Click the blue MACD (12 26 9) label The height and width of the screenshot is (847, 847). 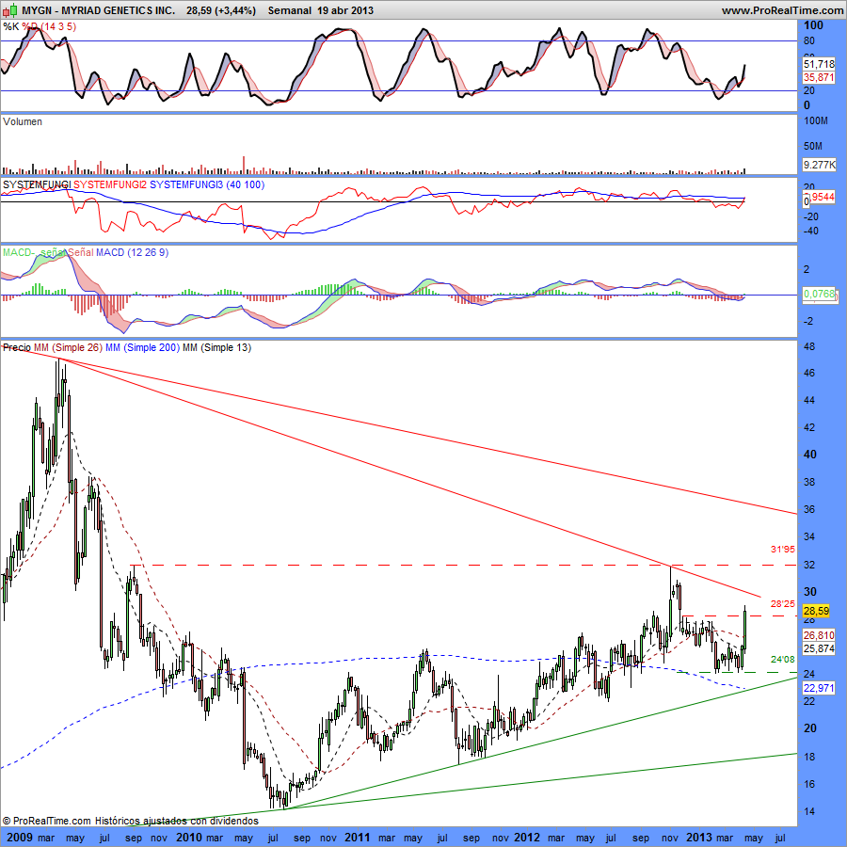[x=133, y=252]
